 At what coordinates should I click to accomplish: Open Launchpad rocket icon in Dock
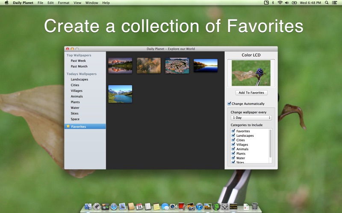[97, 206]
